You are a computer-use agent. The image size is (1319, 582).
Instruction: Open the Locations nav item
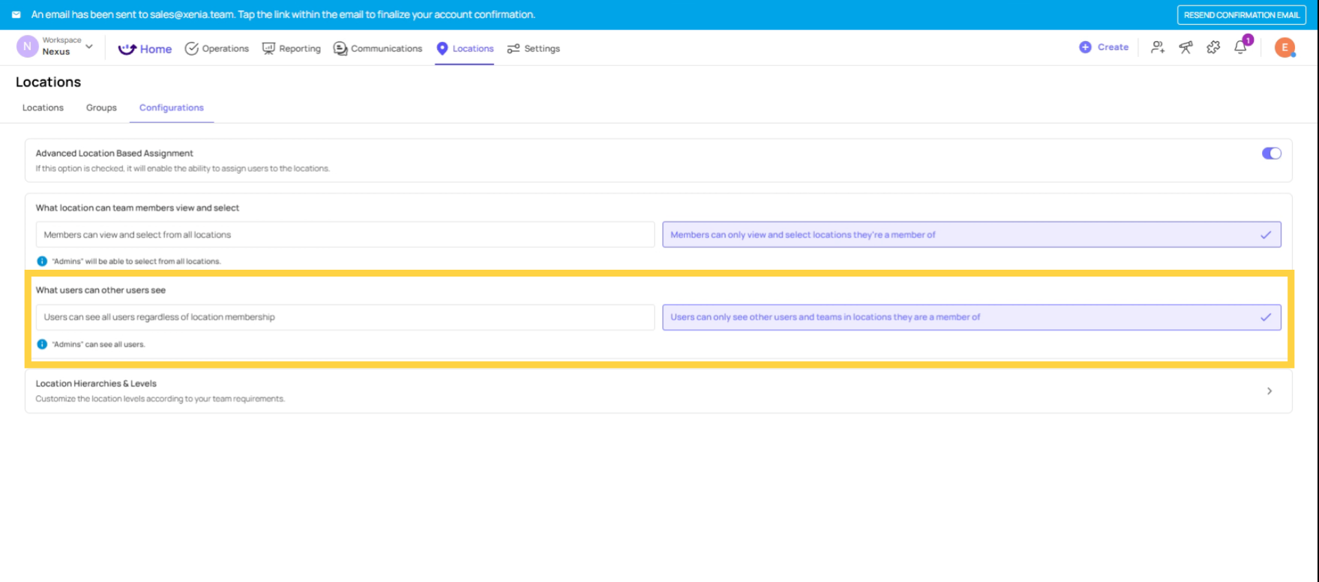[465, 49]
